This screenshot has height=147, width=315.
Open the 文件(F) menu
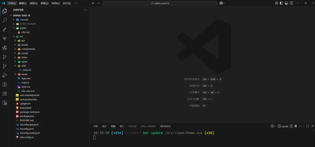tap(12, 3)
